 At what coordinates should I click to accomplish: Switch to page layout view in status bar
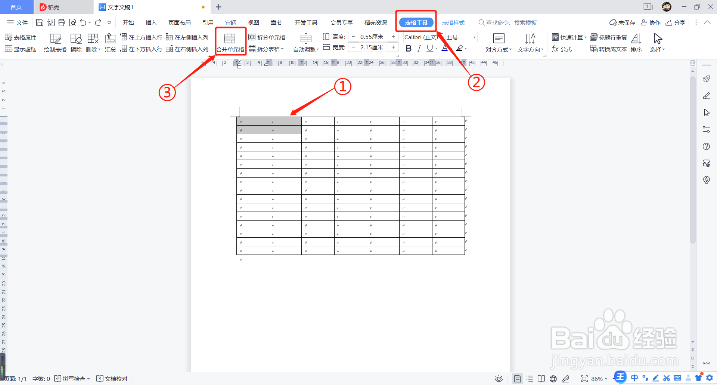(517, 379)
